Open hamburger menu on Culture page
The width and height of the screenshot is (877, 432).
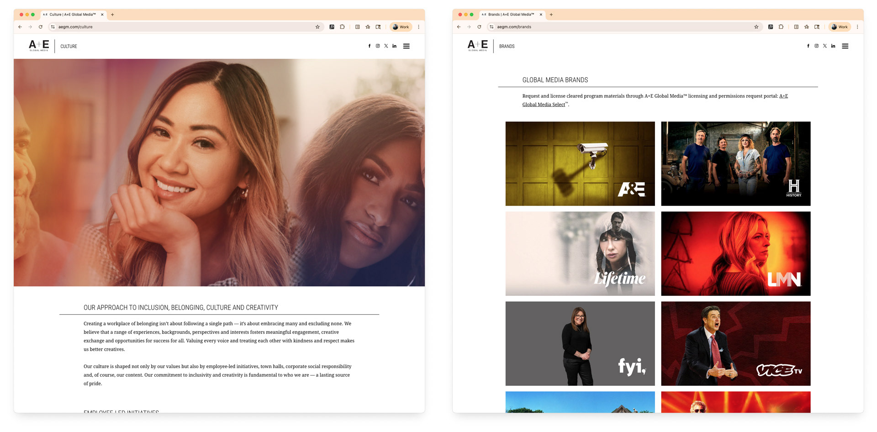pos(407,46)
